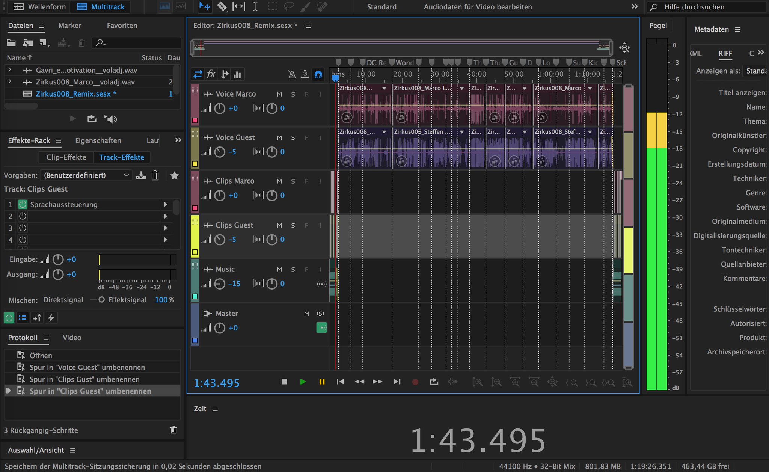The width and height of the screenshot is (769, 472).
Task: Pause playback
Action: pos(322,382)
